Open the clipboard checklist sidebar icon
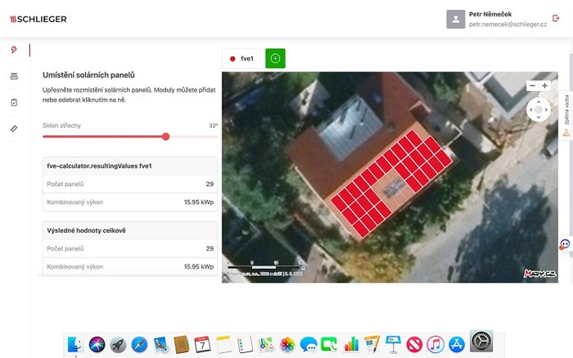Image resolution: width=573 pixels, height=358 pixels. click(x=14, y=102)
